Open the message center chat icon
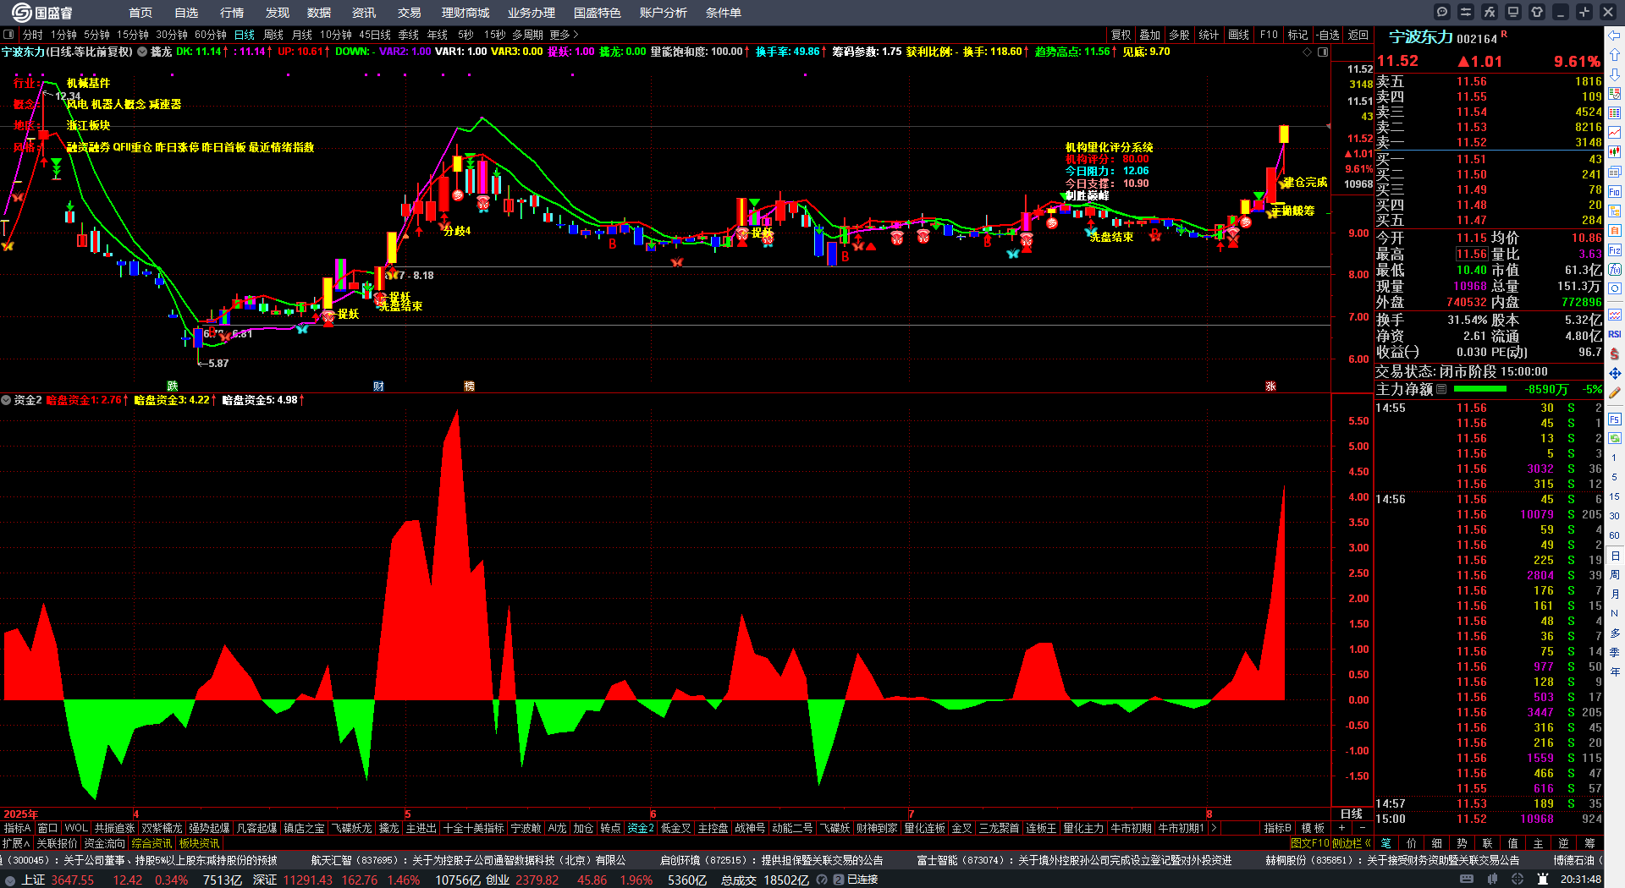1625x888 pixels. tap(1442, 12)
